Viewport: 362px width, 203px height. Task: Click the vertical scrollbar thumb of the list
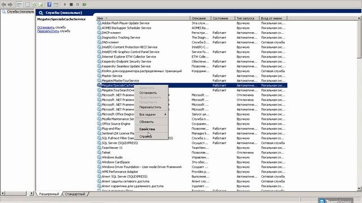pyautogui.click(x=359, y=39)
